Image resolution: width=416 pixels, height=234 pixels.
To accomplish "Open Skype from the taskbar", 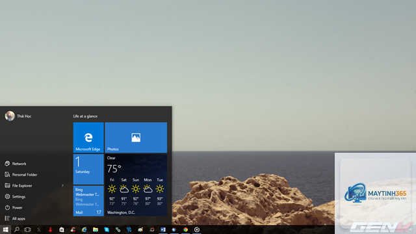I will 107,229.
